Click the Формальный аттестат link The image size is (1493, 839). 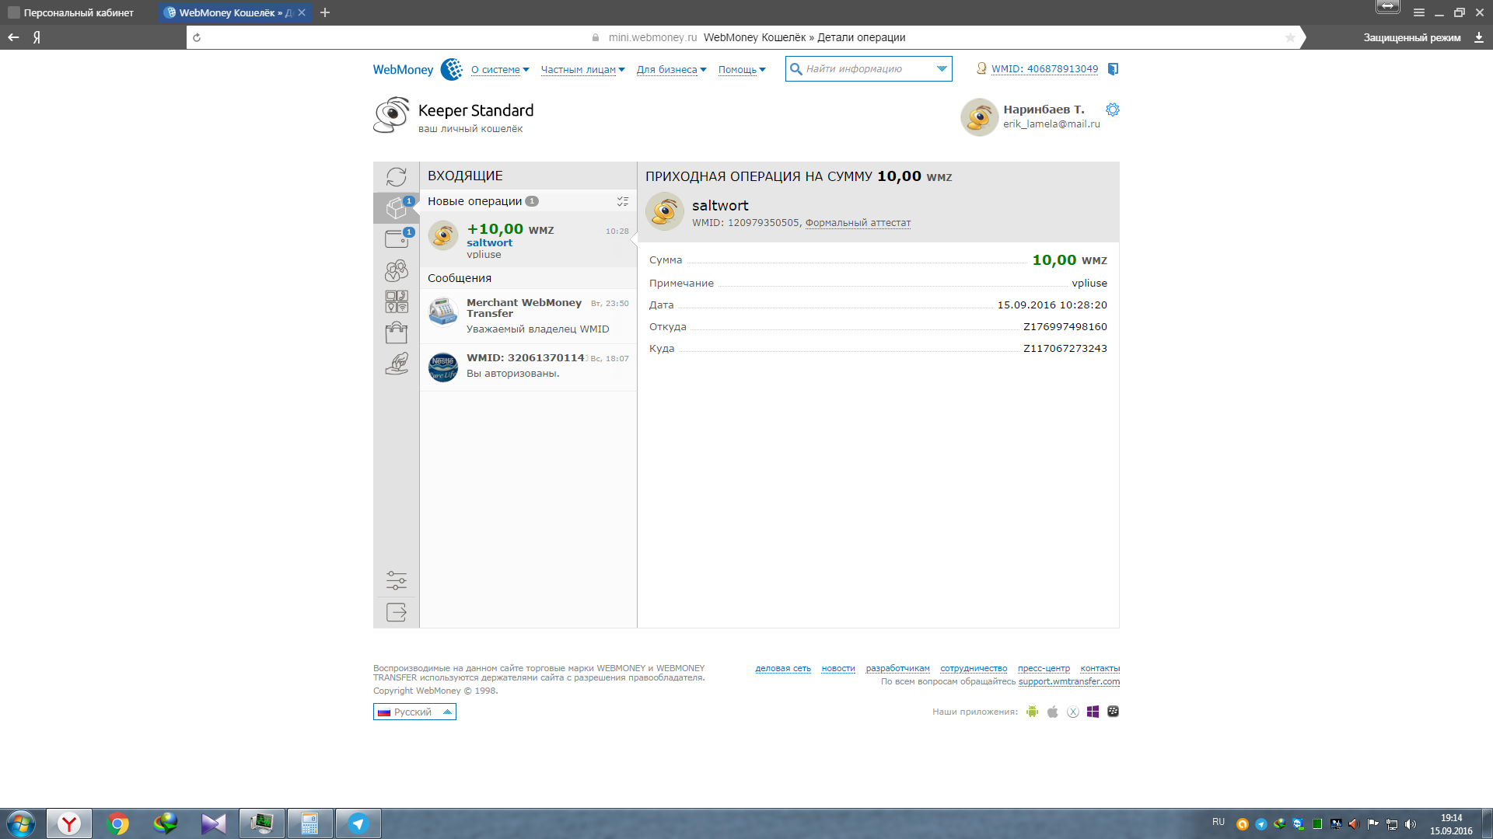(x=858, y=223)
